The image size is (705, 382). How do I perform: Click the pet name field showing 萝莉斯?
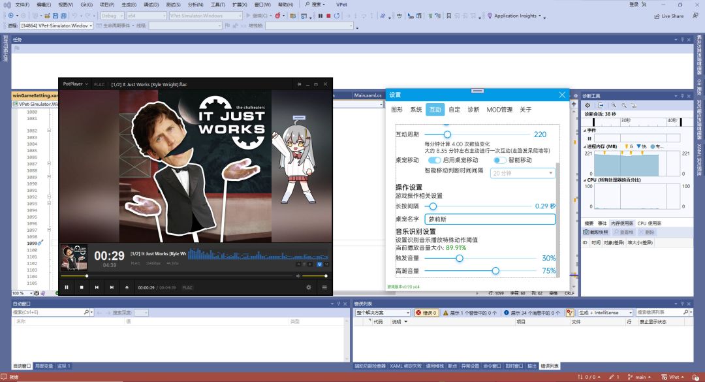point(490,219)
